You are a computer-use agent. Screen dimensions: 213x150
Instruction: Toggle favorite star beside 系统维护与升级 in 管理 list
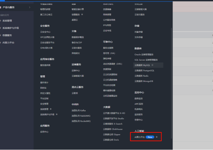pyautogui.click(x=57, y=114)
